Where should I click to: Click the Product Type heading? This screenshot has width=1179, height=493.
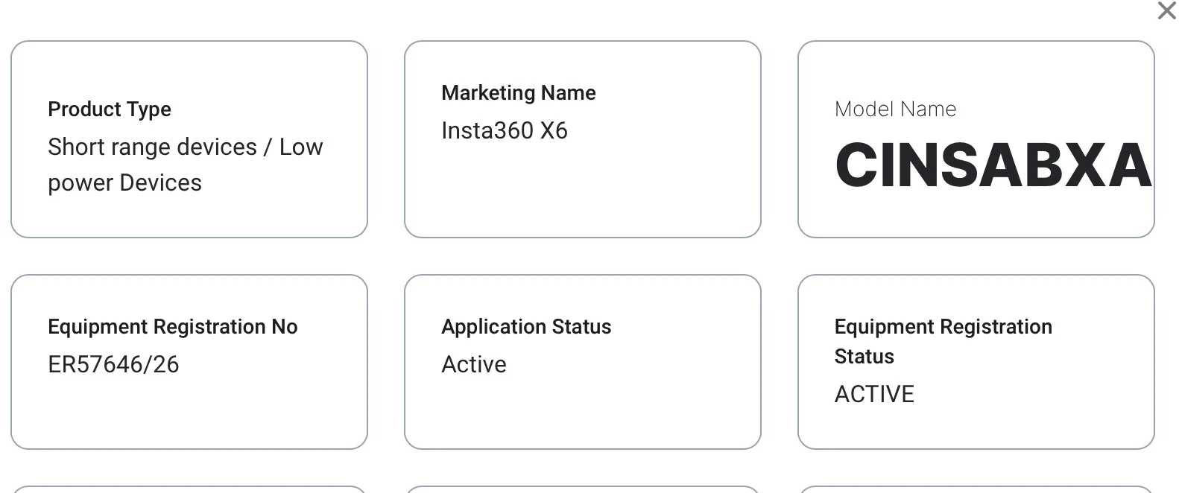pos(110,109)
